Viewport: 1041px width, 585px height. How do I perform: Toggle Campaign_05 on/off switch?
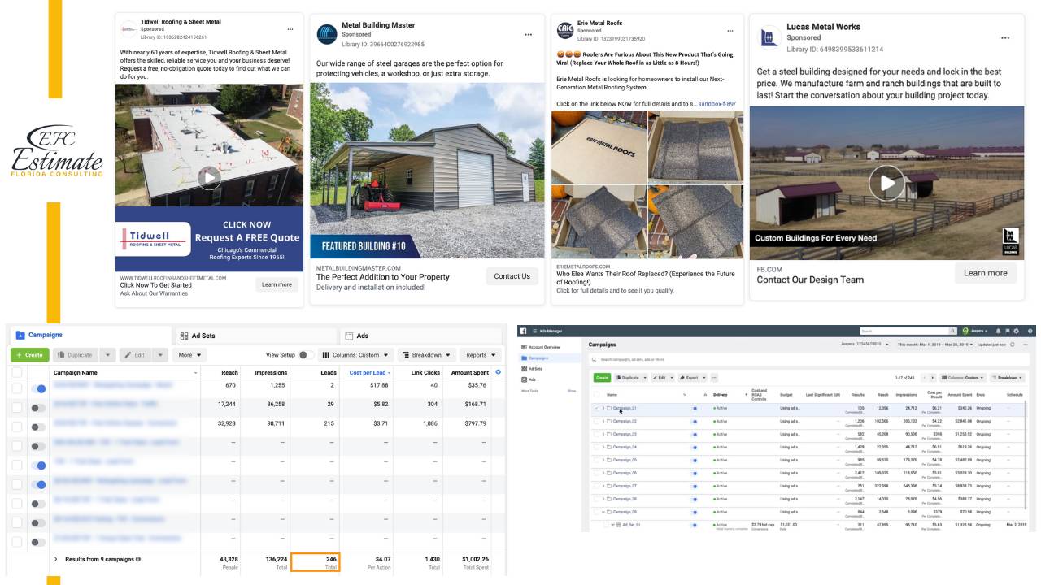point(695,460)
